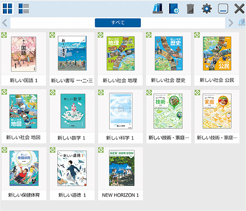Viewport: 246px width, 211px height.
Task: Click the green badge on 新しい保健体育
Action: tap(4, 150)
